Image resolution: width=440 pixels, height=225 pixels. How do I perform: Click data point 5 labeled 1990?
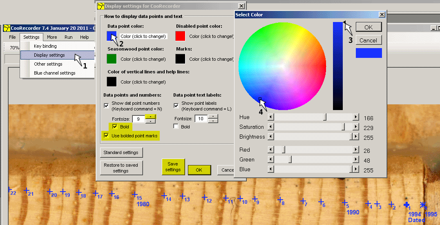point(344,202)
